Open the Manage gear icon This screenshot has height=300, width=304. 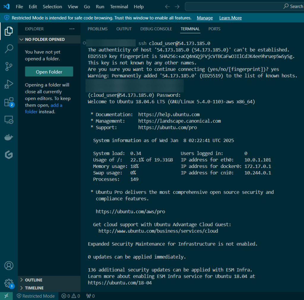pos(9,283)
